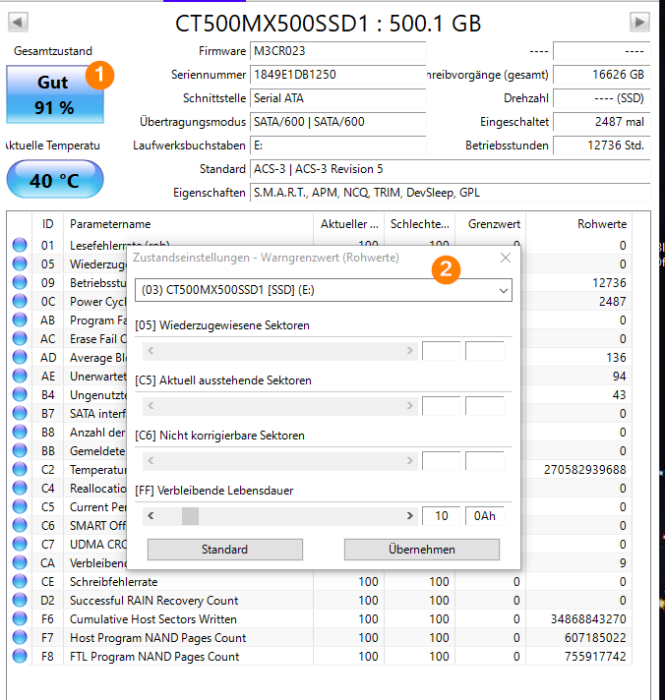Click the Standard field ACS-3 Revision 5

(451, 169)
